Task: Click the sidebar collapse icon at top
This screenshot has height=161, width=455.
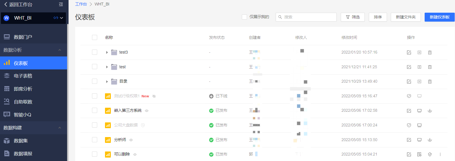Action: pos(61,4)
